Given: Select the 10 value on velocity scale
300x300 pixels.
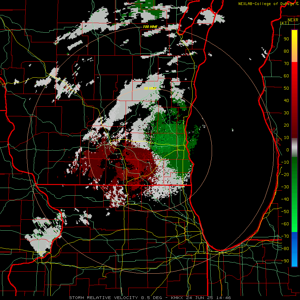Looking at the screenshot, I should 286,138.
